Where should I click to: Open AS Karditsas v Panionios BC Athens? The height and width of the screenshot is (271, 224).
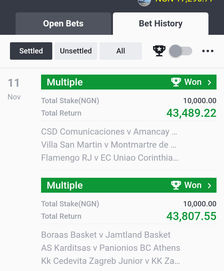111,248
